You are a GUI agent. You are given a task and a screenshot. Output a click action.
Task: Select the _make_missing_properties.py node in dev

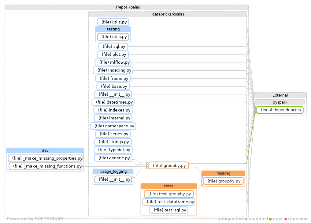click(x=45, y=158)
